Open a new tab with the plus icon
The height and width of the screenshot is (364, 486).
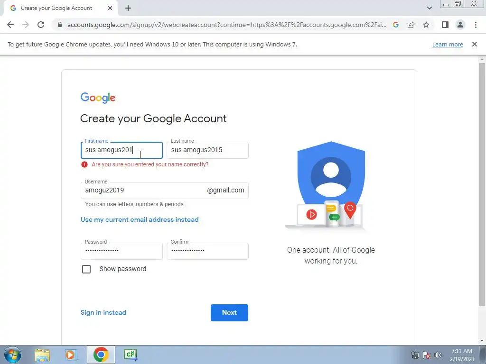click(x=128, y=9)
